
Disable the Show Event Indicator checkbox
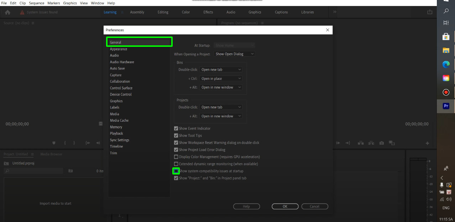(176, 128)
